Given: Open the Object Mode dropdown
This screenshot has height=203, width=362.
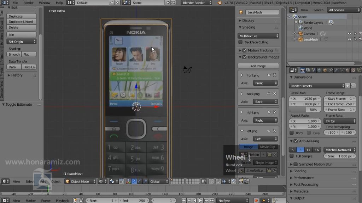Looking at the screenshot, I should point(80,182).
